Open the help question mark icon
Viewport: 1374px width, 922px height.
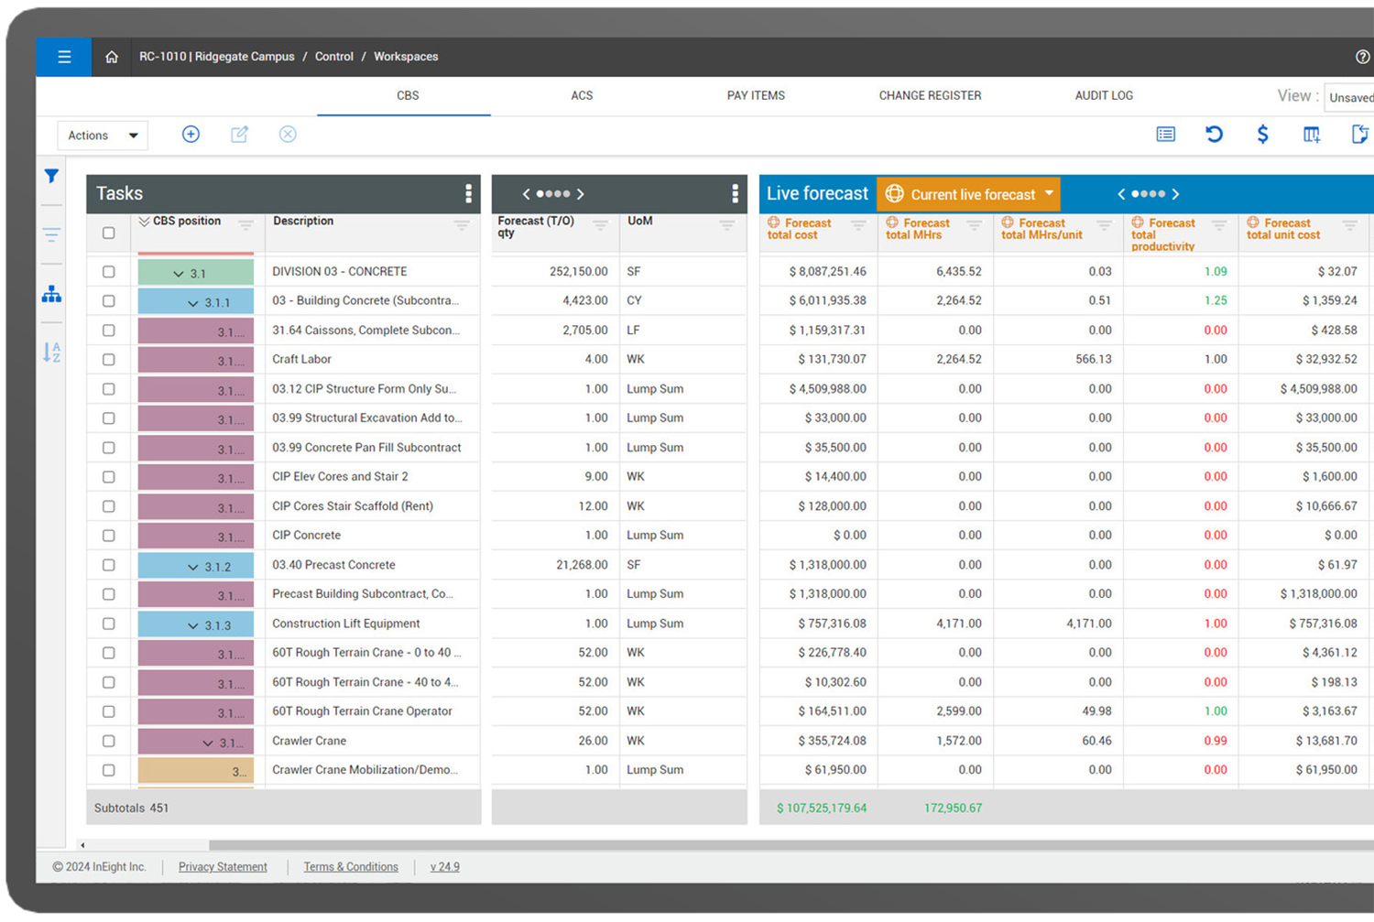[1362, 57]
